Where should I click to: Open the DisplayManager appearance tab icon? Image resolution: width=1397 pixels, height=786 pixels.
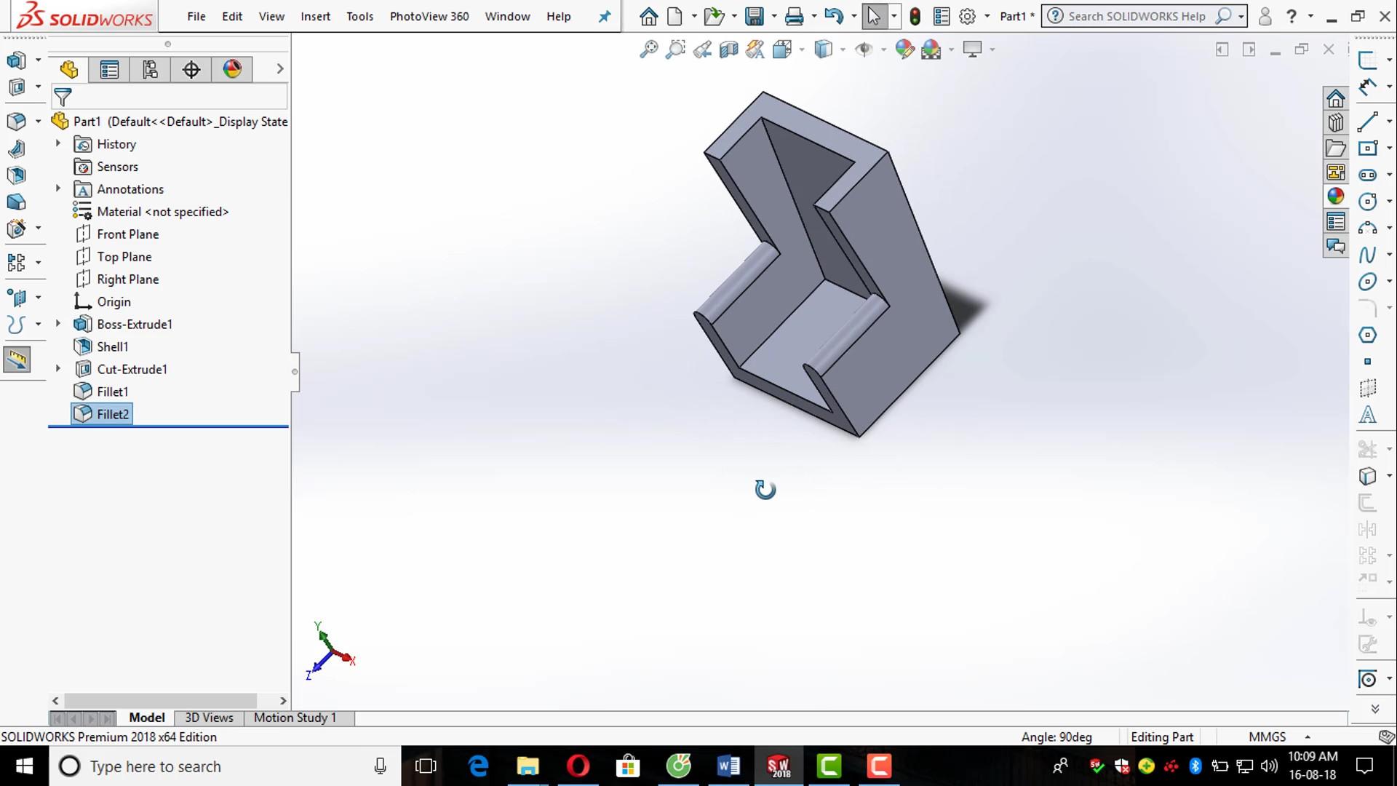pyautogui.click(x=232, y=70)
